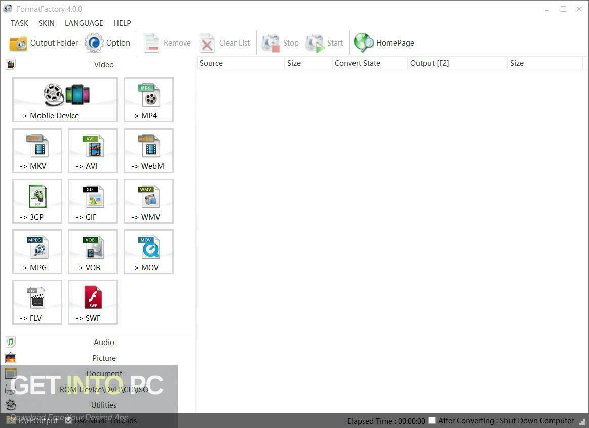The height and width of the screenshot is (428, 589).
Task: Choose the MPG conversion tile
Action: [37, 252]
